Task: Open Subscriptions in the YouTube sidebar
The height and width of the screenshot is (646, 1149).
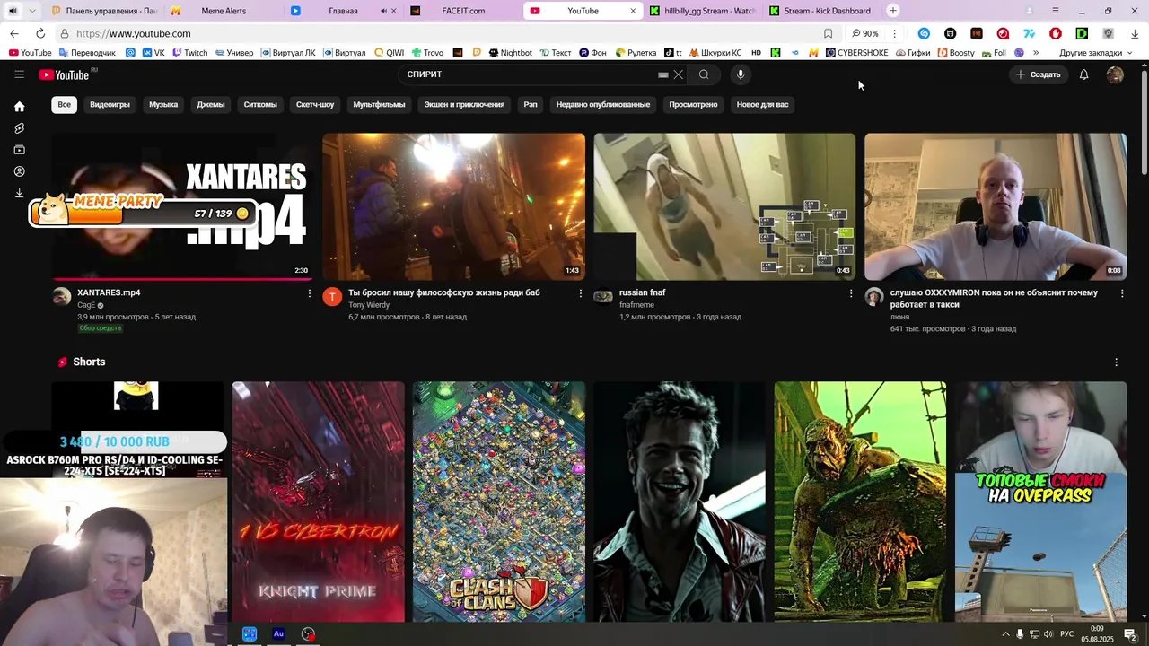Action: tap(19, 150)
